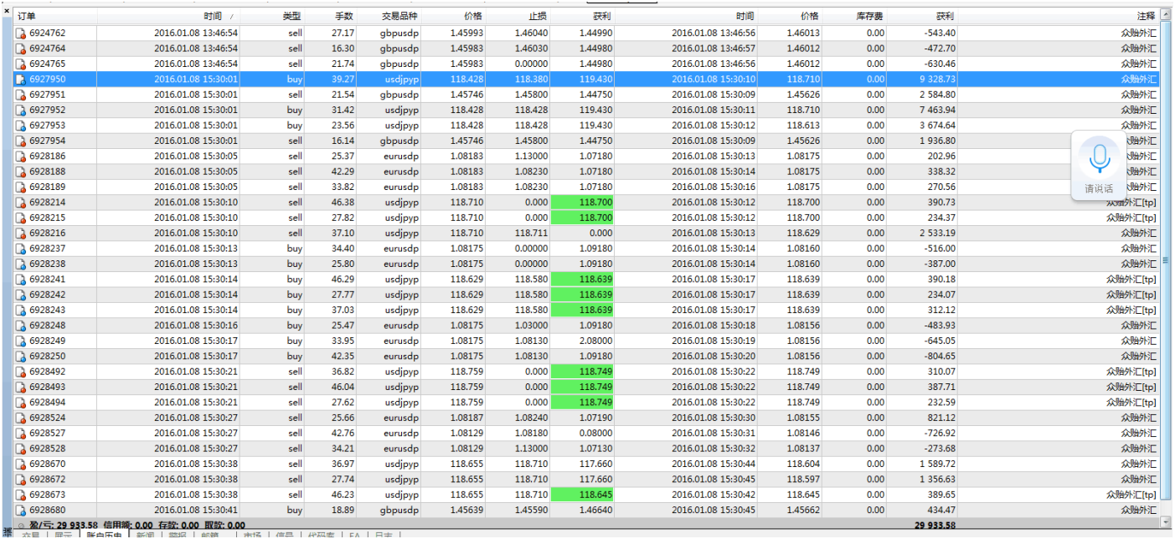The width and height of the screenshot is (1175, 539).
Task: Select the row for order 6928216
Action: tap(586, 234)
